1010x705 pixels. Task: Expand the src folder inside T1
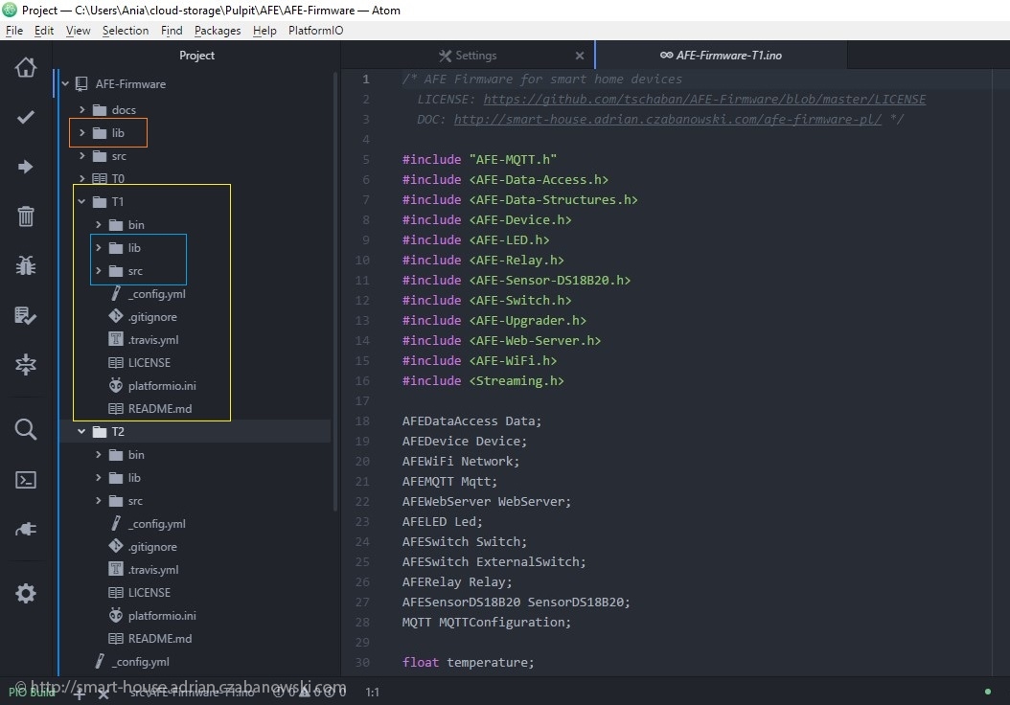(x=99, y=270)
